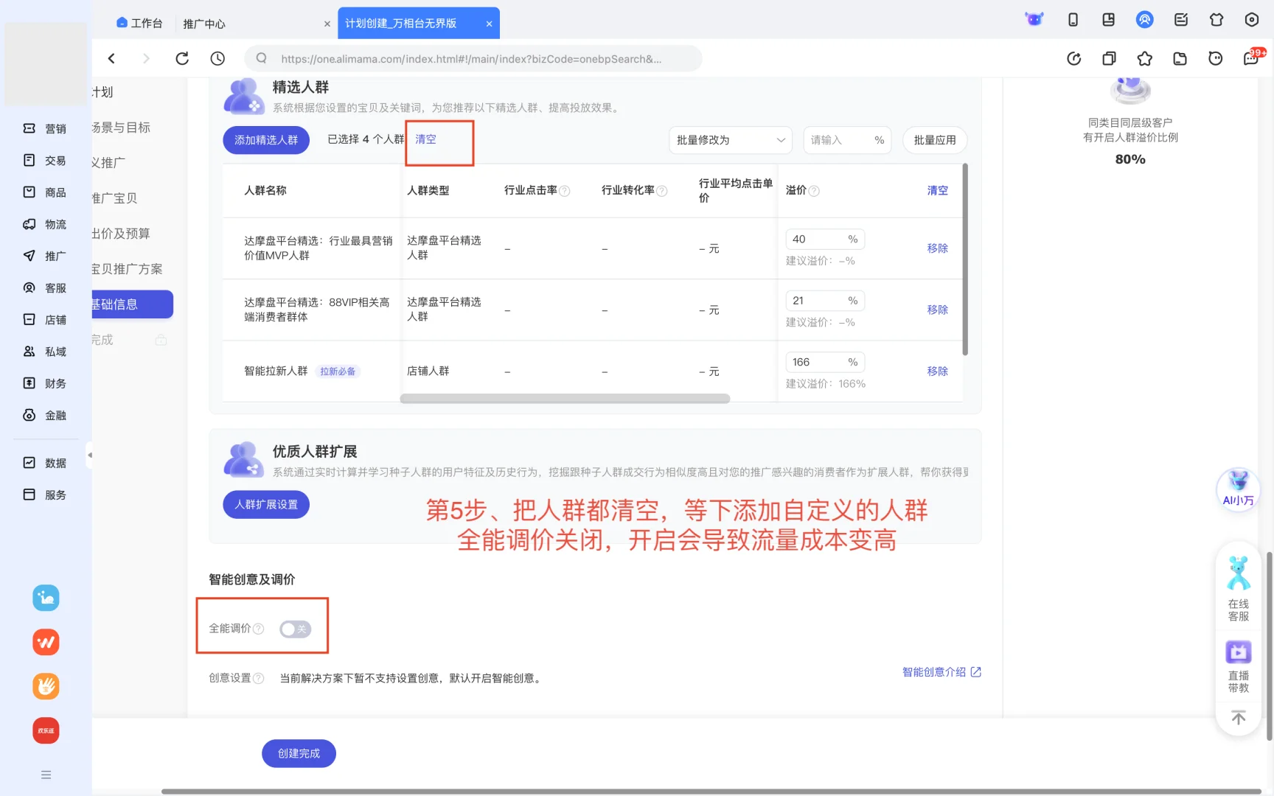Switch to the 推广中心 tab
Viewport: 1274px width, 796px height.
204,23
